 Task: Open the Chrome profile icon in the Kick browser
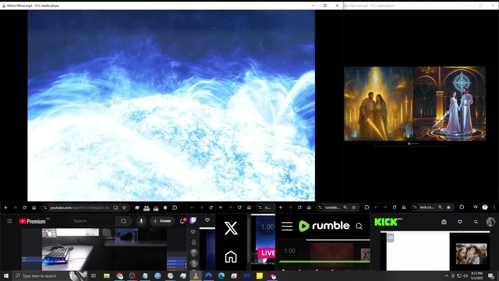[x=485, y=208]
